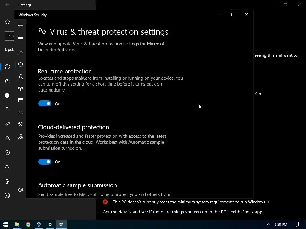Select Activation checkmark icon in Settings sidebar
Screen dimensions: 306x229
click(x=7, y=153)
